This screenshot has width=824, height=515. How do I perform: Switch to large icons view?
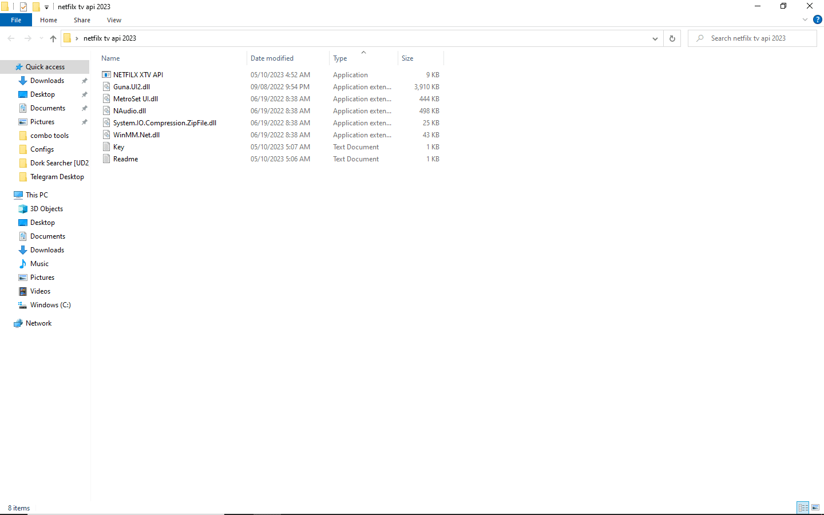(x=815, y=508)
